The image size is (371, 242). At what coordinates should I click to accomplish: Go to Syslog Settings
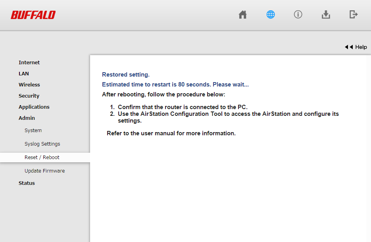[x=42, y=144]
